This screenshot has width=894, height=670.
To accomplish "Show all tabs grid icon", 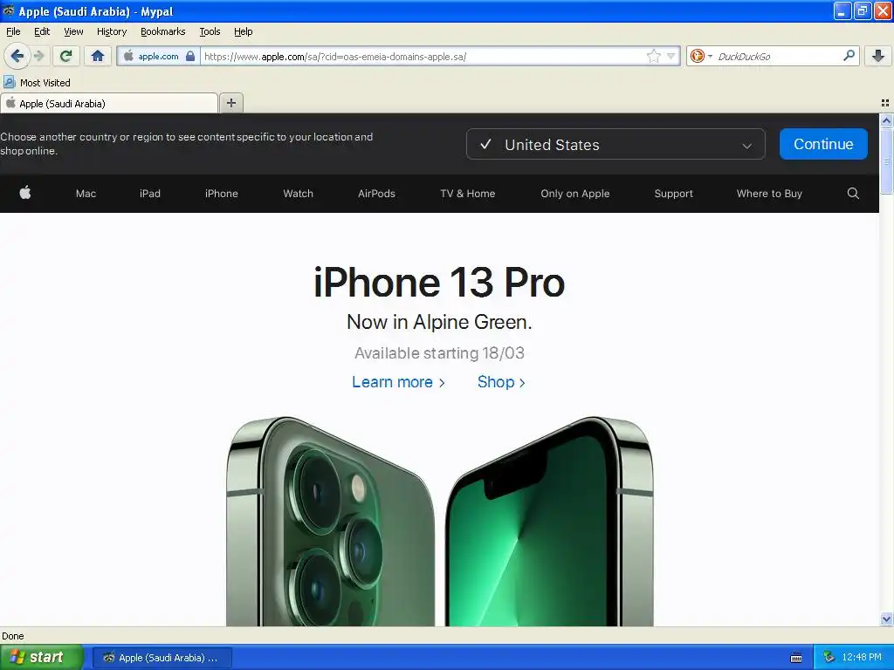I will (885, 103).
